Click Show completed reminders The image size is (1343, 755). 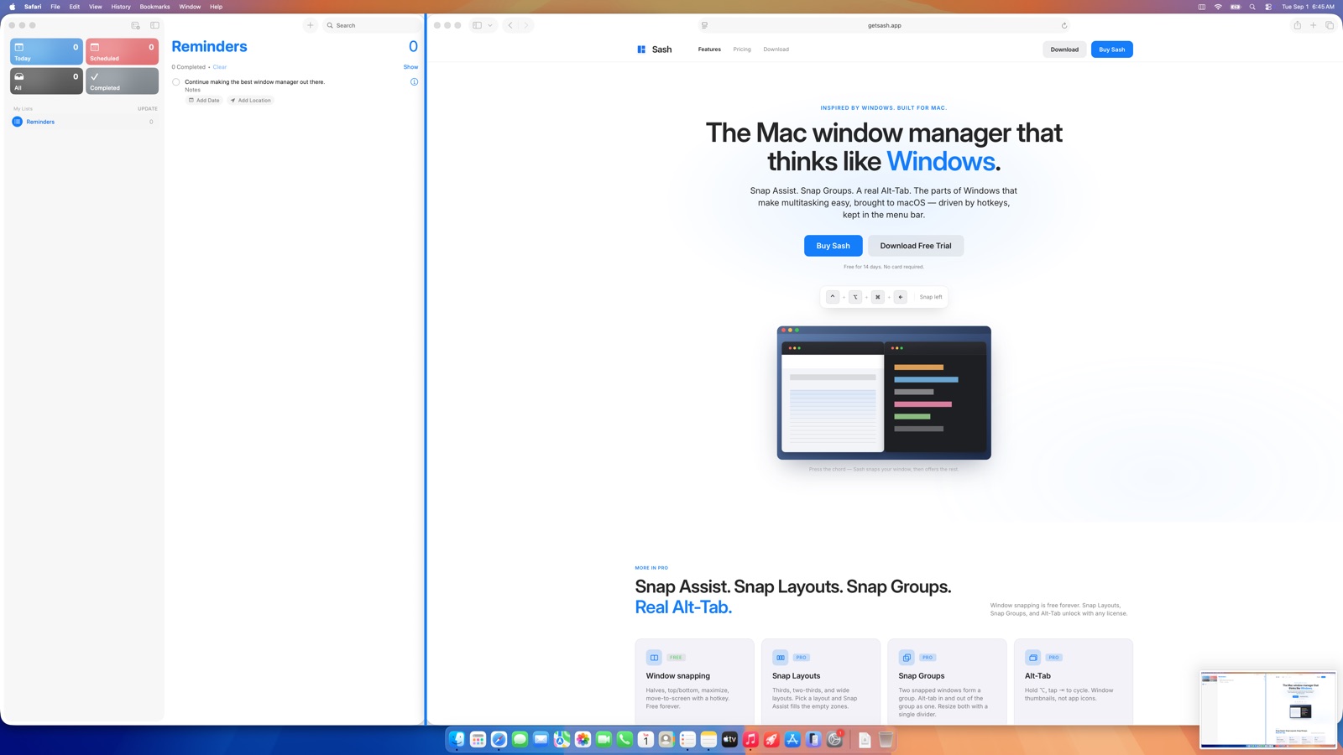pos(410,67)
